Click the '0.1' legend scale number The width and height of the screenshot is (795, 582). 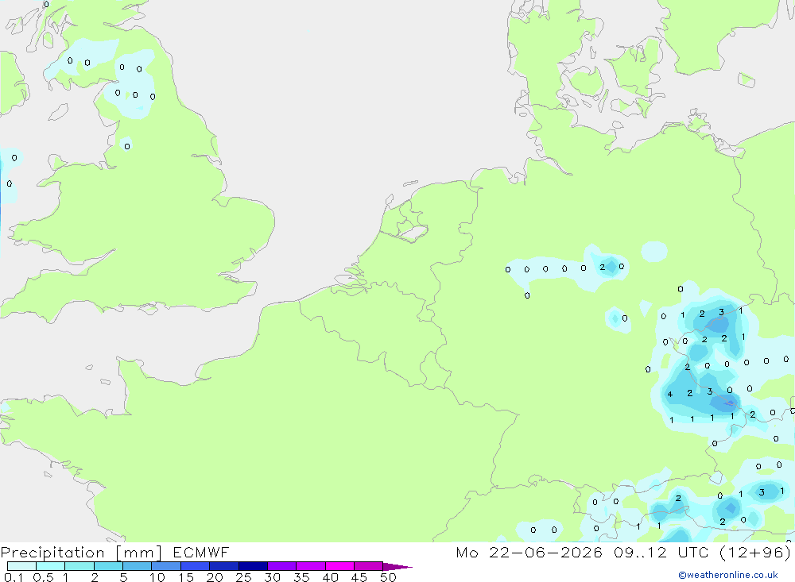(14, 577)
